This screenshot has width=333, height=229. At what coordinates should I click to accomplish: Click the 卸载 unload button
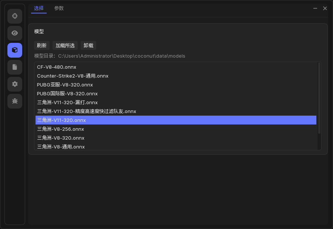pyautogui.click(x=88, y=45)
